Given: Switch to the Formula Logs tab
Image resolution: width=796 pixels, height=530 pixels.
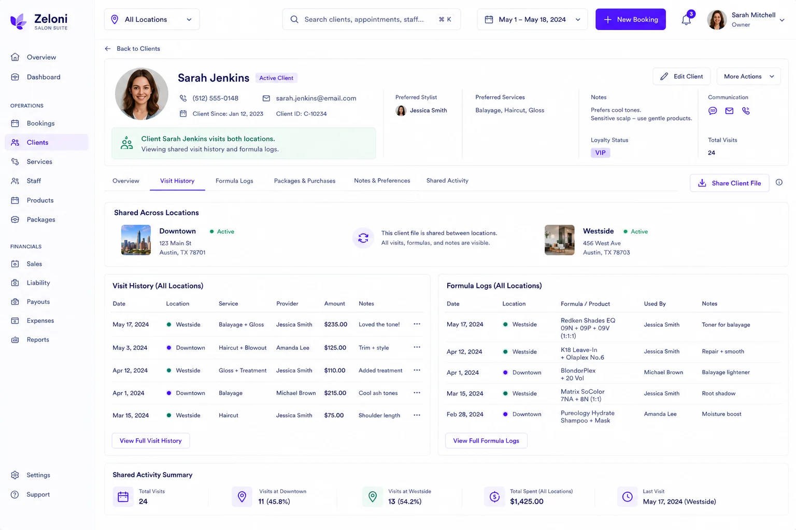Looking at the screenshot, I should coord(234,181).
